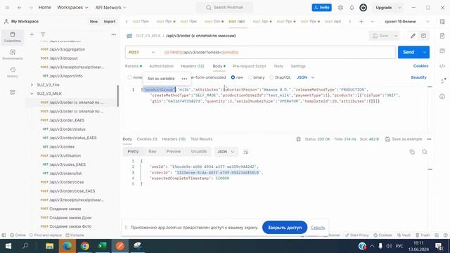Go back with the left arrow
The width and height of the screenshot is (450, 253).
point(19,8)
